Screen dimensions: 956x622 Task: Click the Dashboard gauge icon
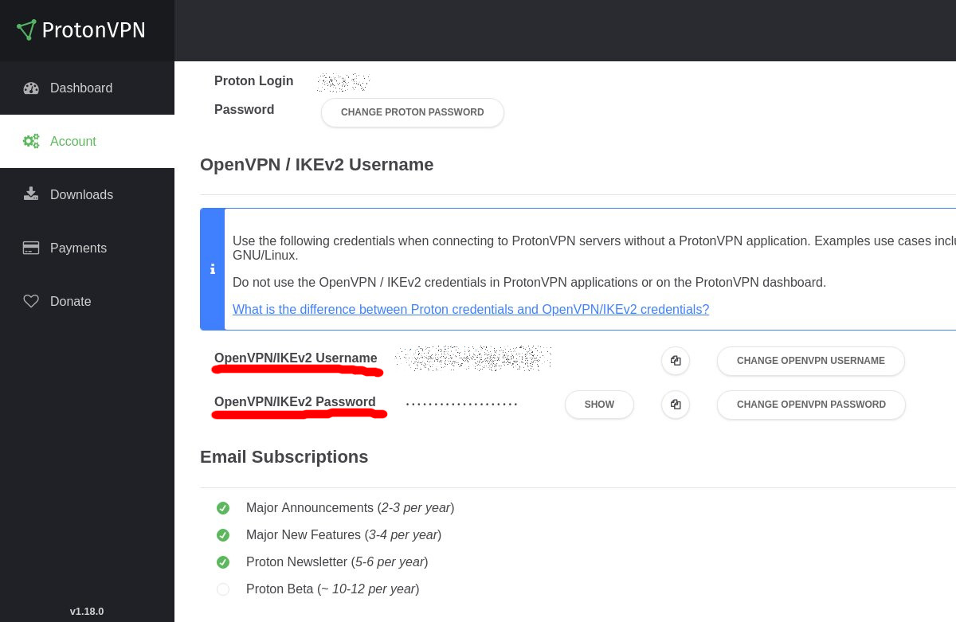[31, 88]
